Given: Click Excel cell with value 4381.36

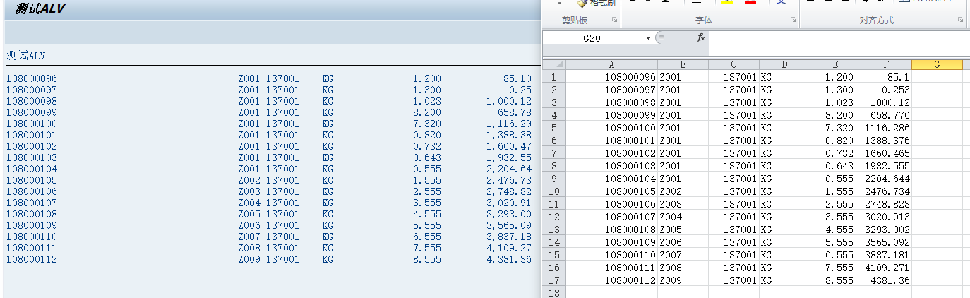Looking at the screenshot, I should (x=886, y=280).
